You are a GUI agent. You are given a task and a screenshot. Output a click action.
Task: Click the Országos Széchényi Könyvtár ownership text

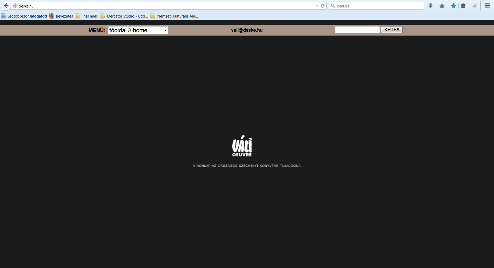tap(247, 166)
